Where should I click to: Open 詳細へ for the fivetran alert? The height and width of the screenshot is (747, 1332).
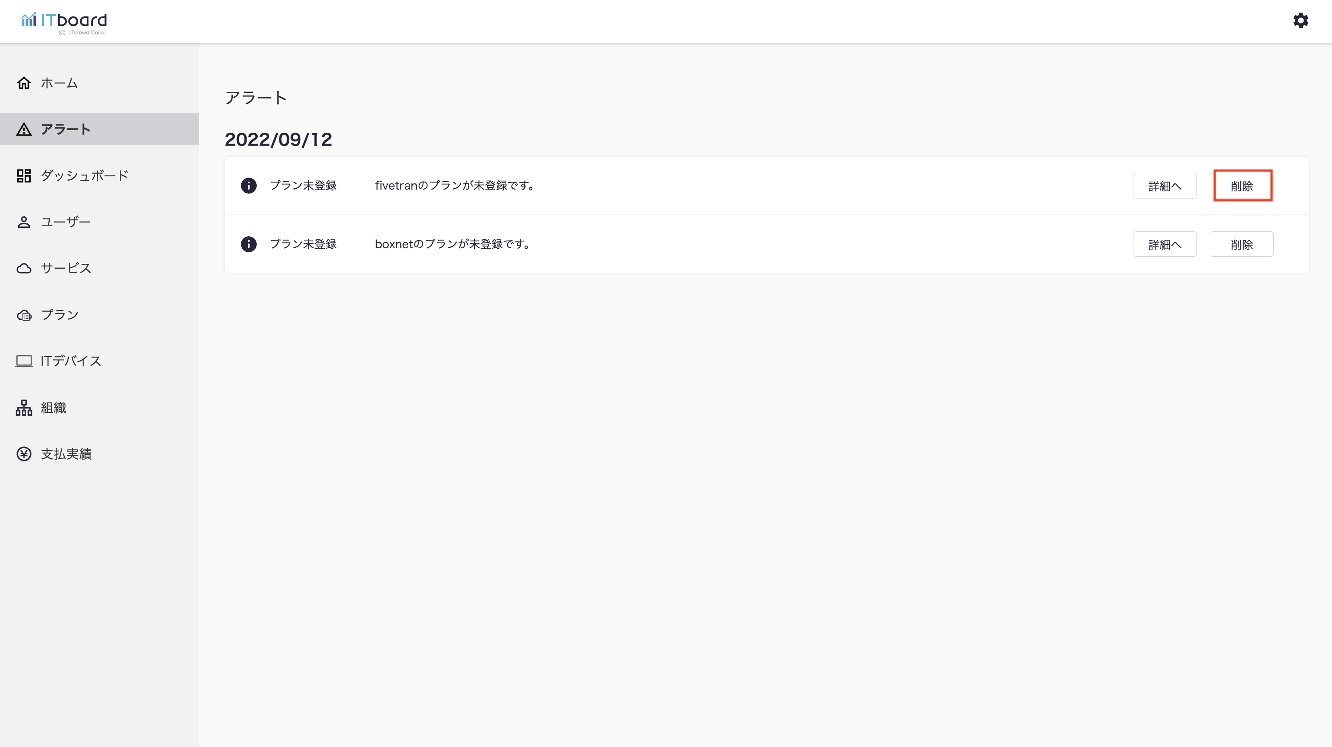click(1165, 186)
